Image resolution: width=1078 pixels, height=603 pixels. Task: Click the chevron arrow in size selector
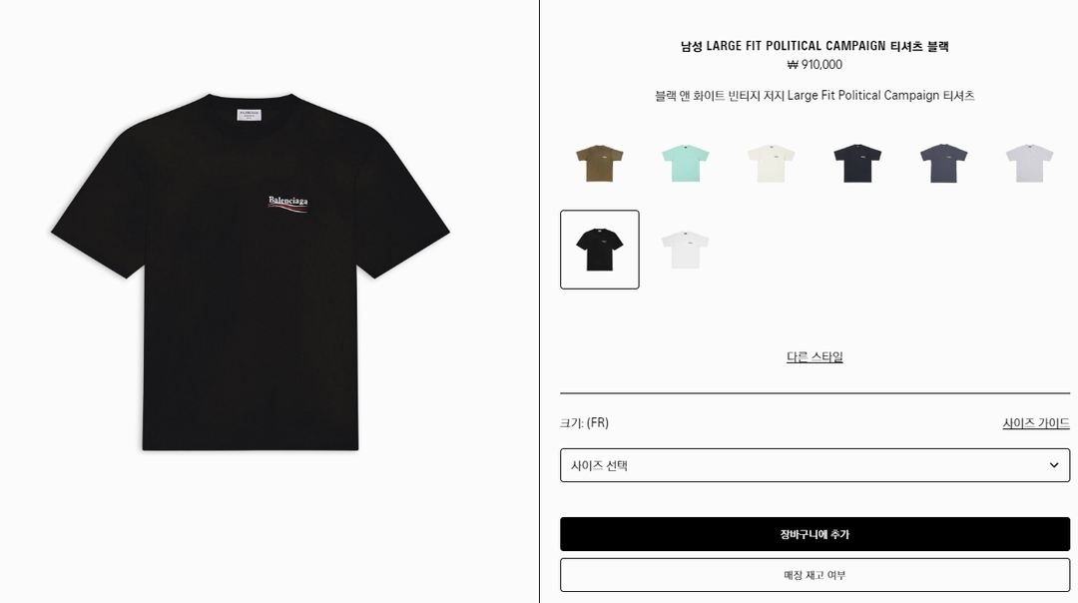click(1053, 465)
